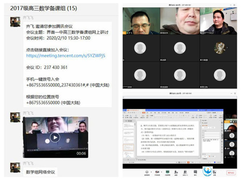
Task: Open the invite participants icon
Action: [x=176, y=172]
